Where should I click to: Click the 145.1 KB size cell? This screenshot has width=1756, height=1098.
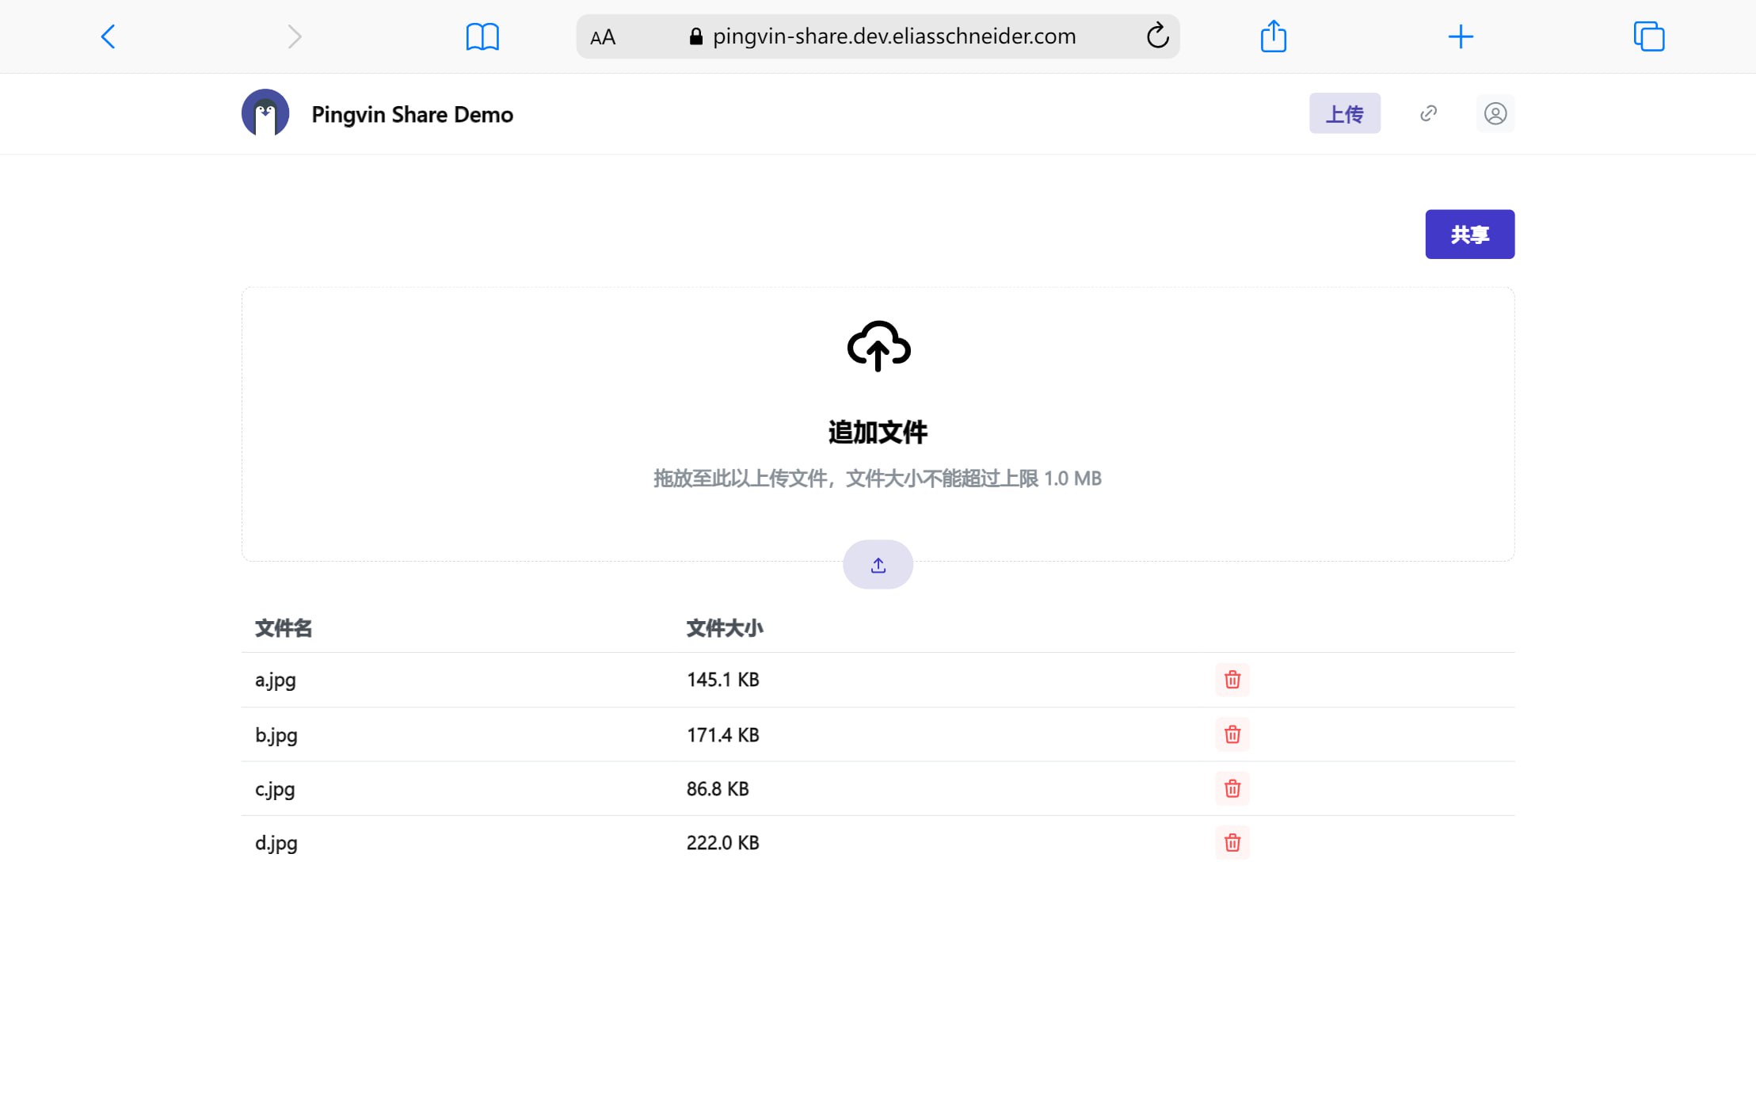722,680
